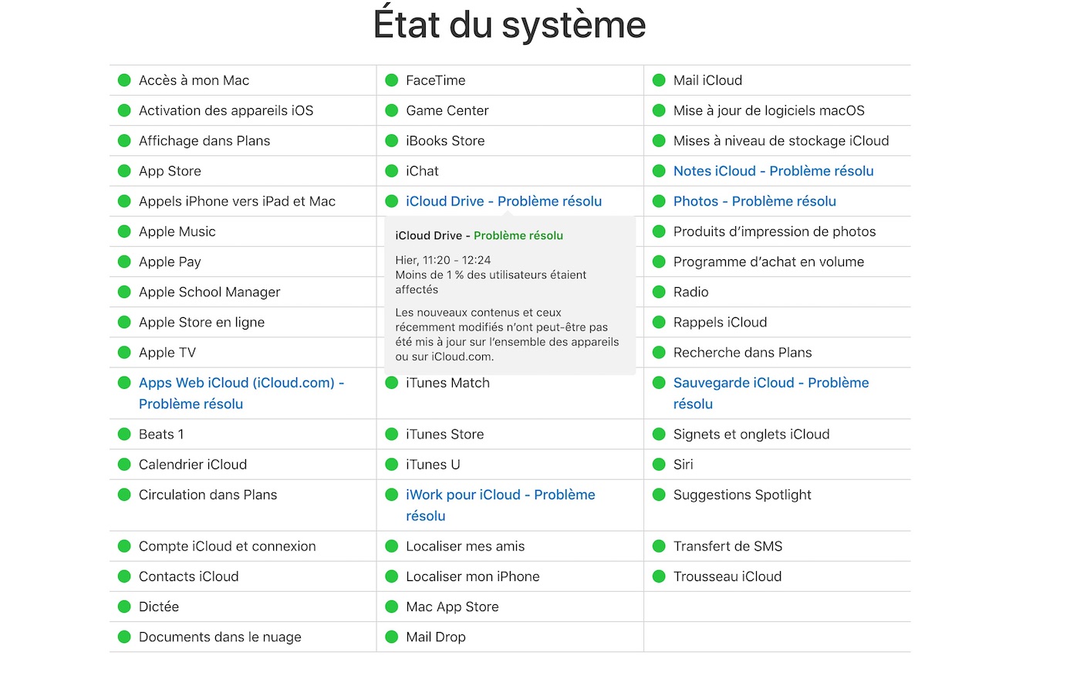The width and height of the screenshot is (1080, 676).
Task: Click the iCloud Drive popup title text
Action: point(479,235)
